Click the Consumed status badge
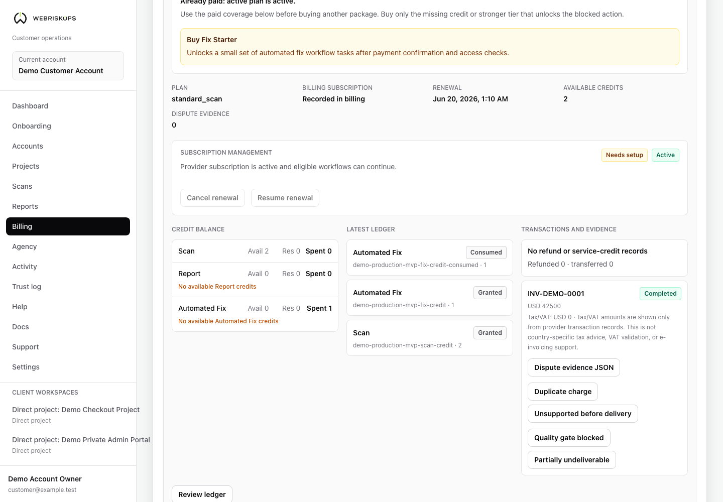 (x=486, y=253)
